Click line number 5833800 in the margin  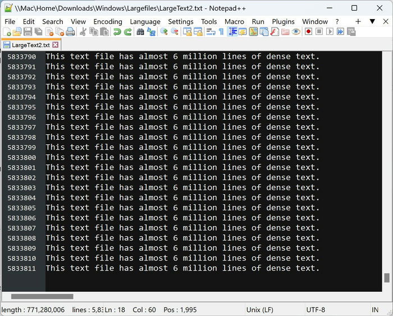tap(21, 158)
